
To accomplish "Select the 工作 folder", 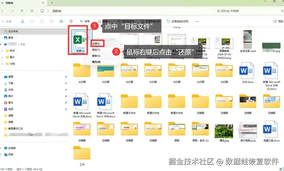I will 82,156.
